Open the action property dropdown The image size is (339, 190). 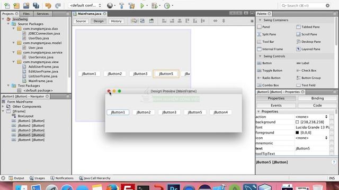click(x=326, y=117)
